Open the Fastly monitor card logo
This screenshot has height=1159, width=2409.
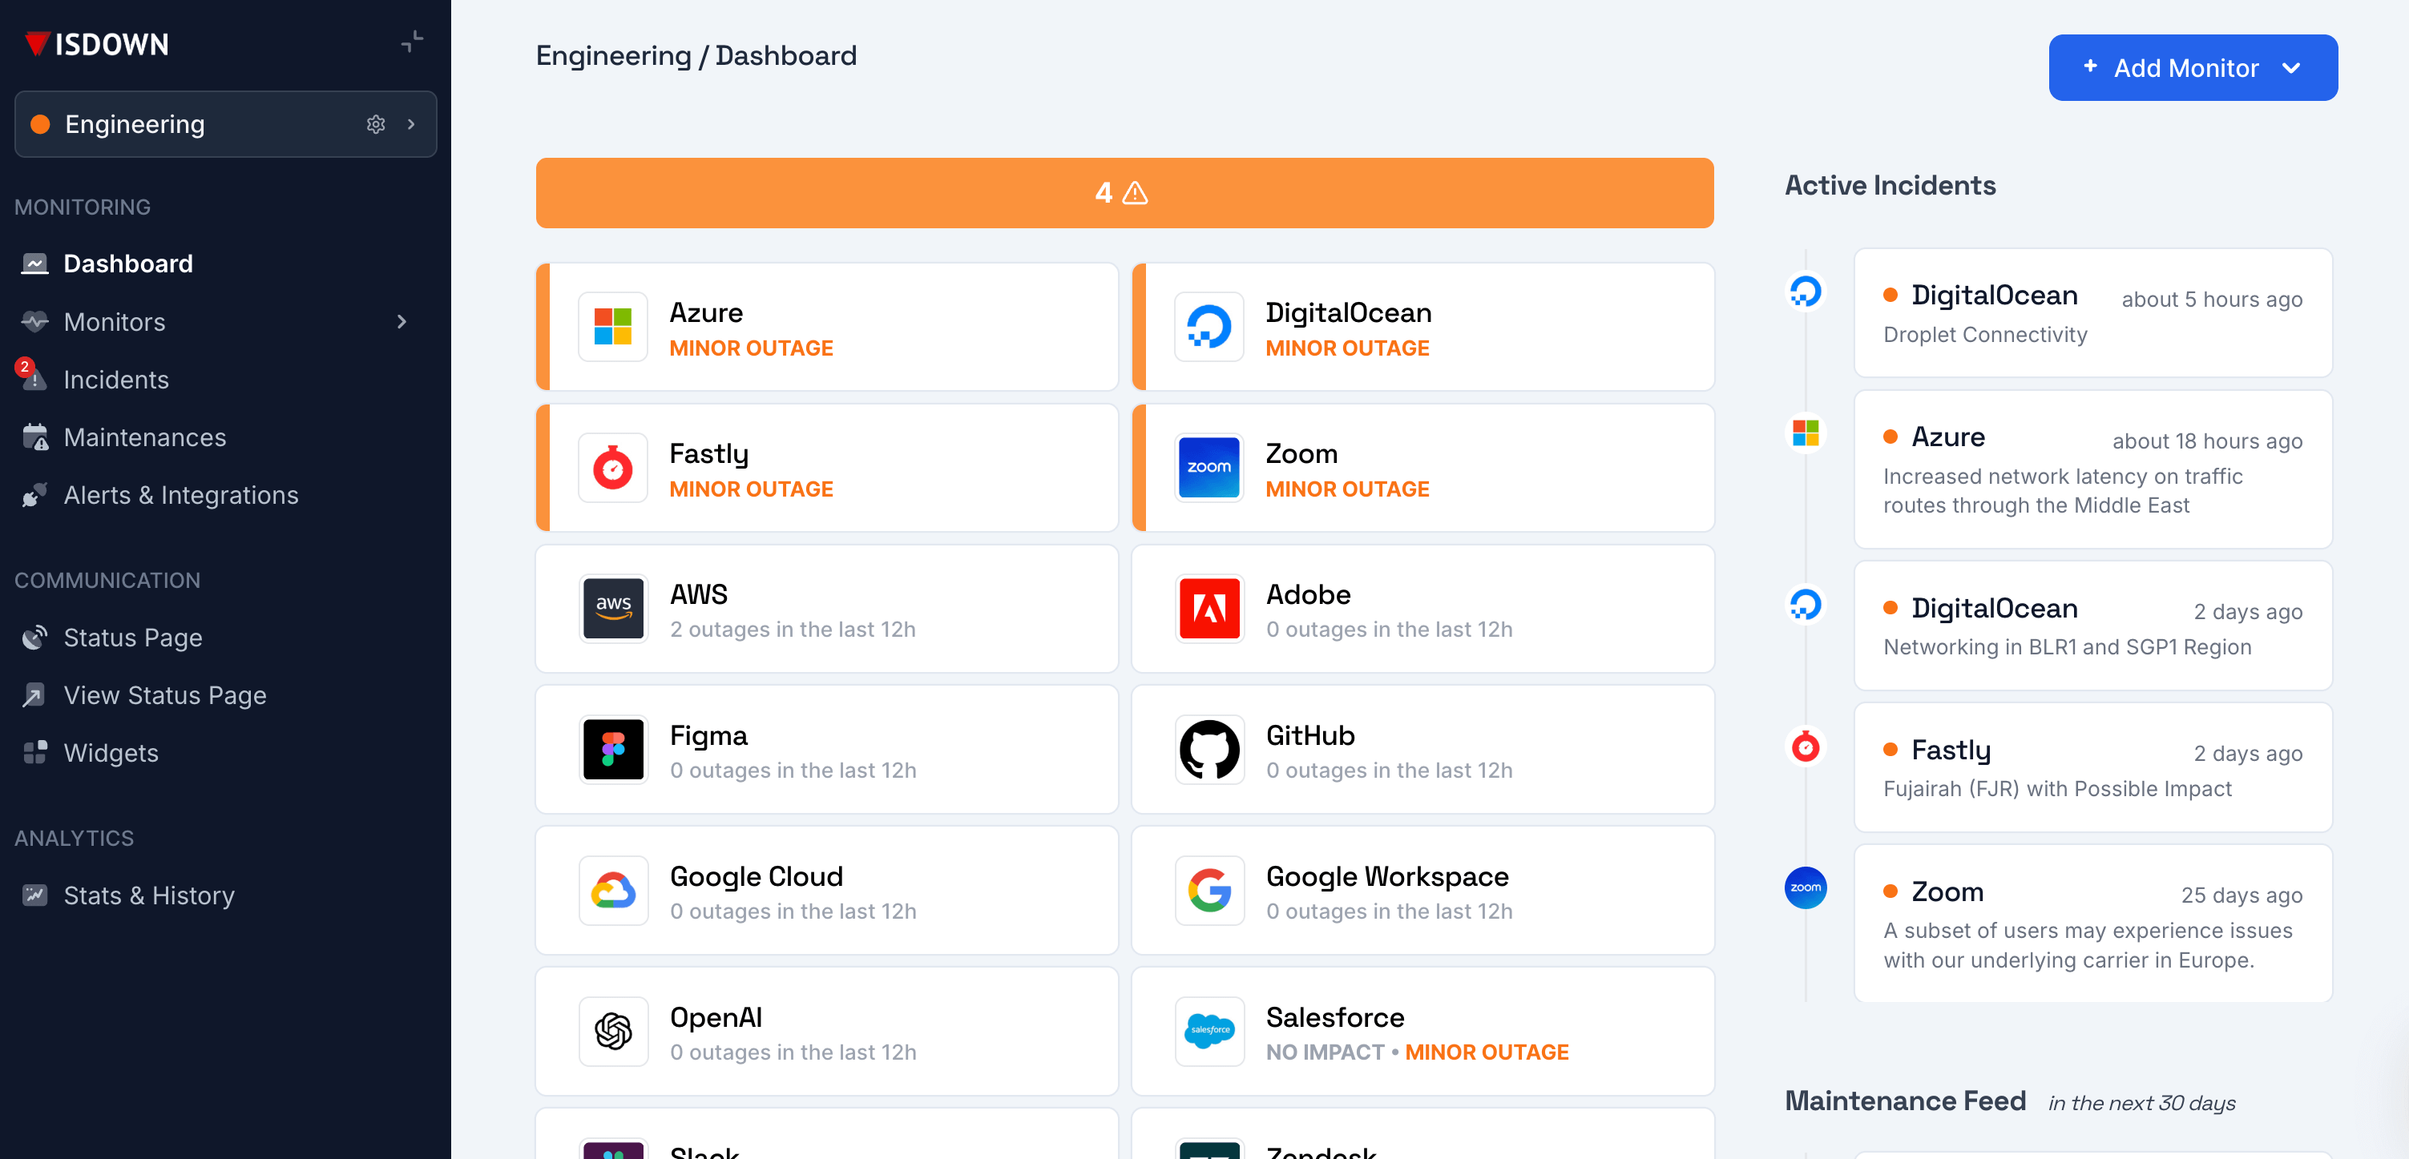click(614, 469)
